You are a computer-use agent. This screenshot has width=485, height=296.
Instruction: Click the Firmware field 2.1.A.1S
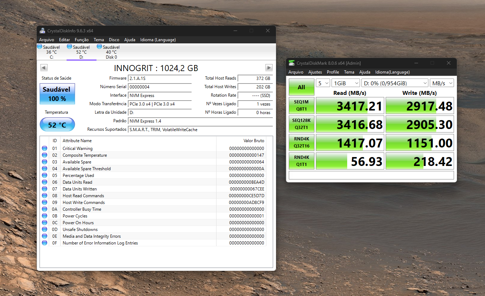click(160, 78)
